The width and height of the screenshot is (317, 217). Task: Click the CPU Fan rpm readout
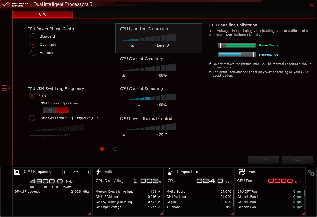280,181
